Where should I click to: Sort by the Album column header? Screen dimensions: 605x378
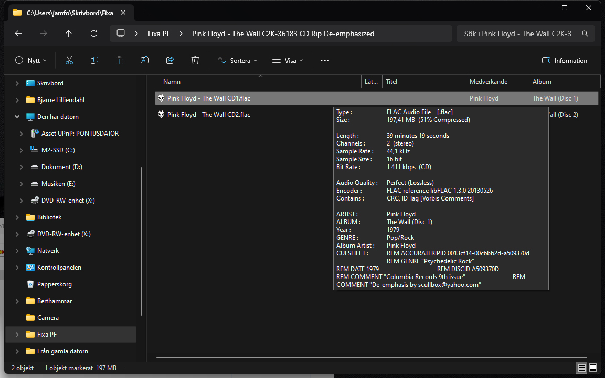(x=542, y=82)
